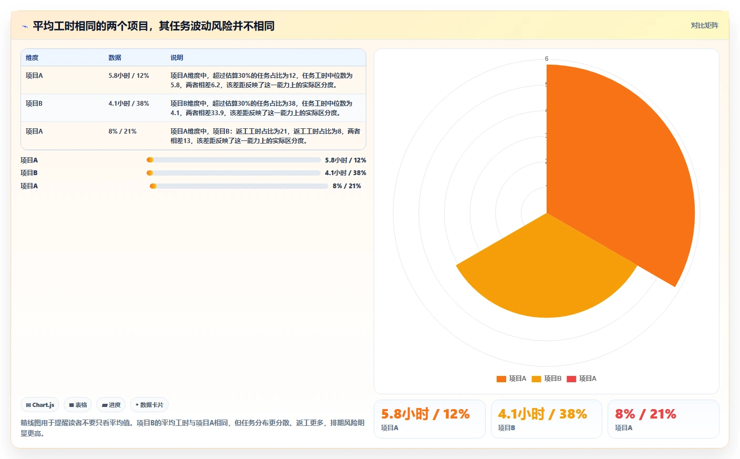The height and width of the screenshot is (459, 740).
Task: Click the blue icon beside the page title
Action: (25, 26)
